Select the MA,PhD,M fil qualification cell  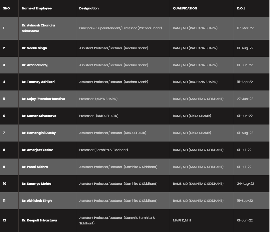(182, 220)
